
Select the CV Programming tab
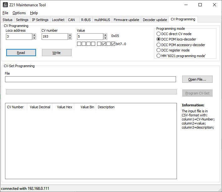point(183,19)
